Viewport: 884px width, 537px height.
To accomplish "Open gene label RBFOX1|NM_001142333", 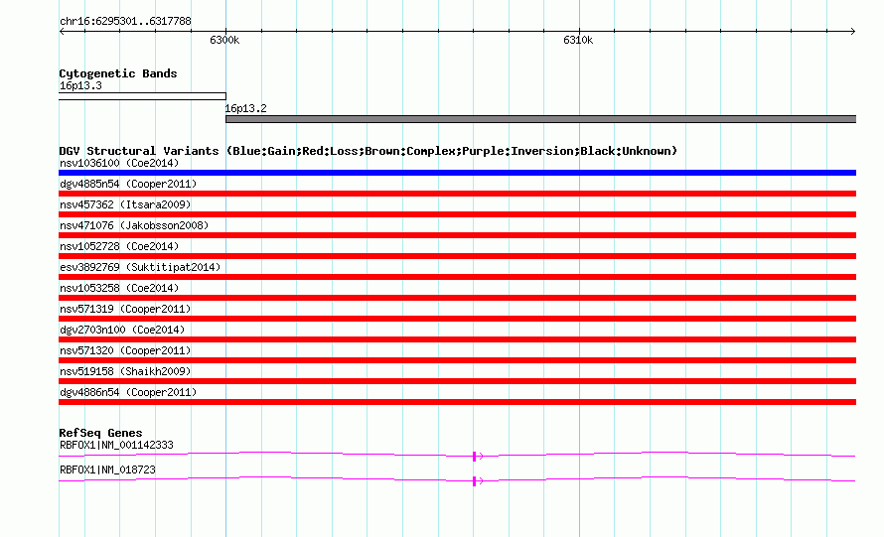I will click(x=116, y=445).
